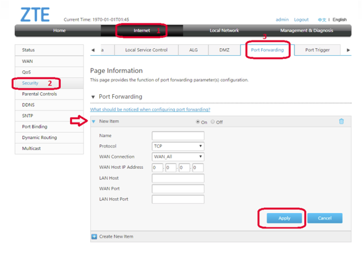Click the Logout link
The height and width of the screenshot is (254, 362).
point(301,20)
